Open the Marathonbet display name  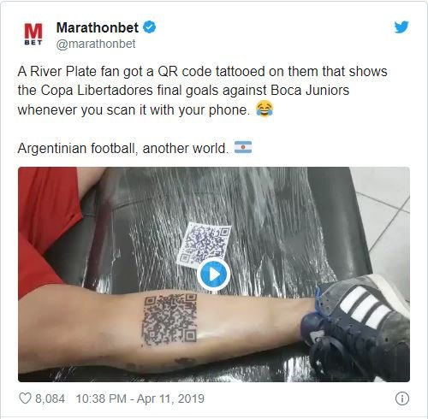98,27
